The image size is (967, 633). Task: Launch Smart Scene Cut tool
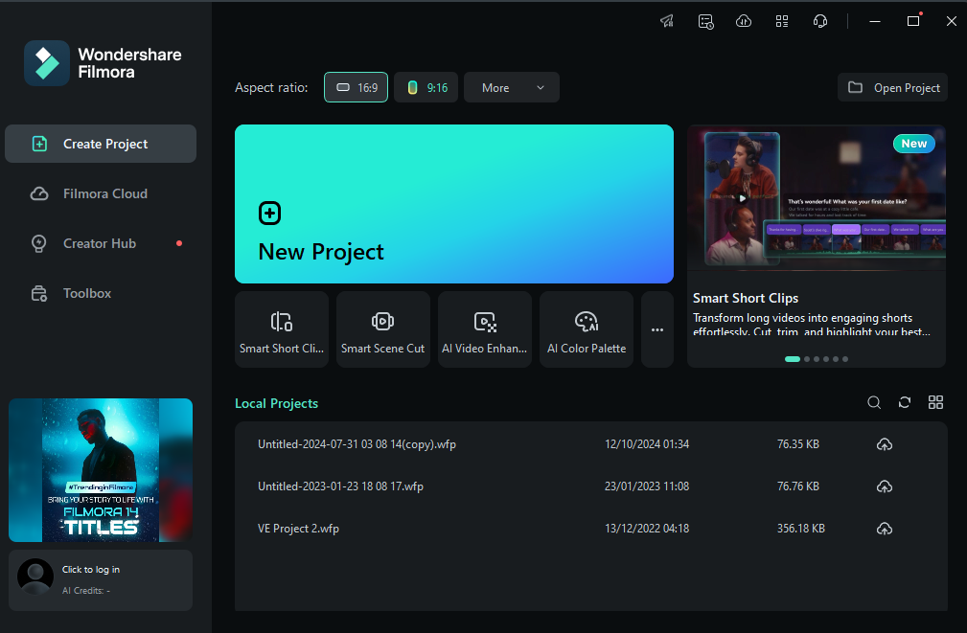pos(383,329)
